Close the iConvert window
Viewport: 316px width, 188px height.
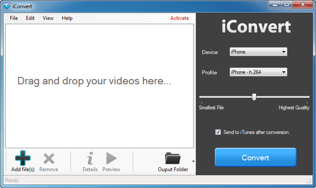pos(302,4)
